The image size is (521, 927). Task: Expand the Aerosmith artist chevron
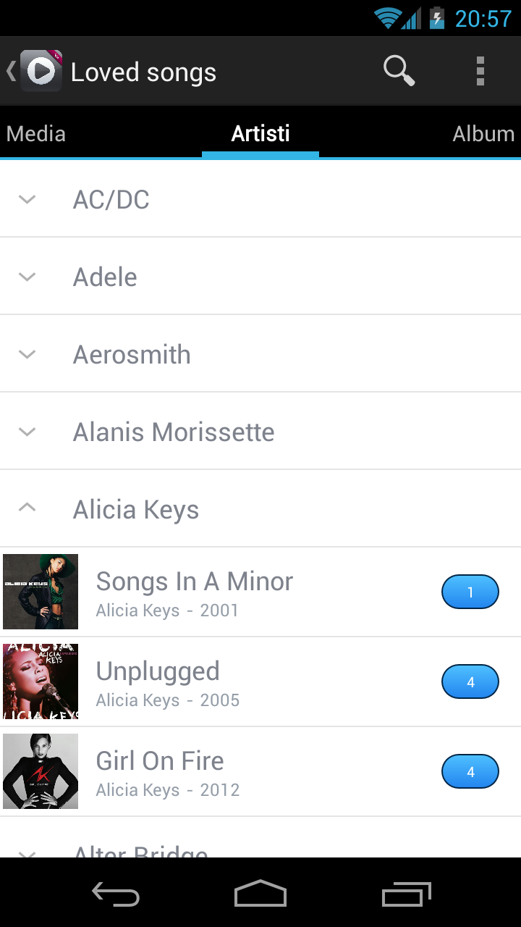coord(27,354)
